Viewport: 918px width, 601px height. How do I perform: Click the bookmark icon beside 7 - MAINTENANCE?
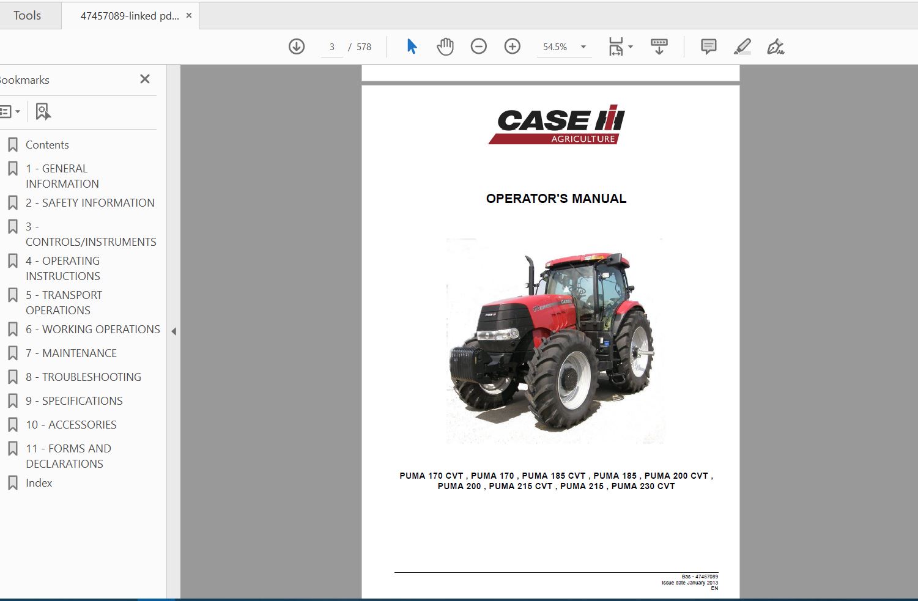click(x=12, y=353)
